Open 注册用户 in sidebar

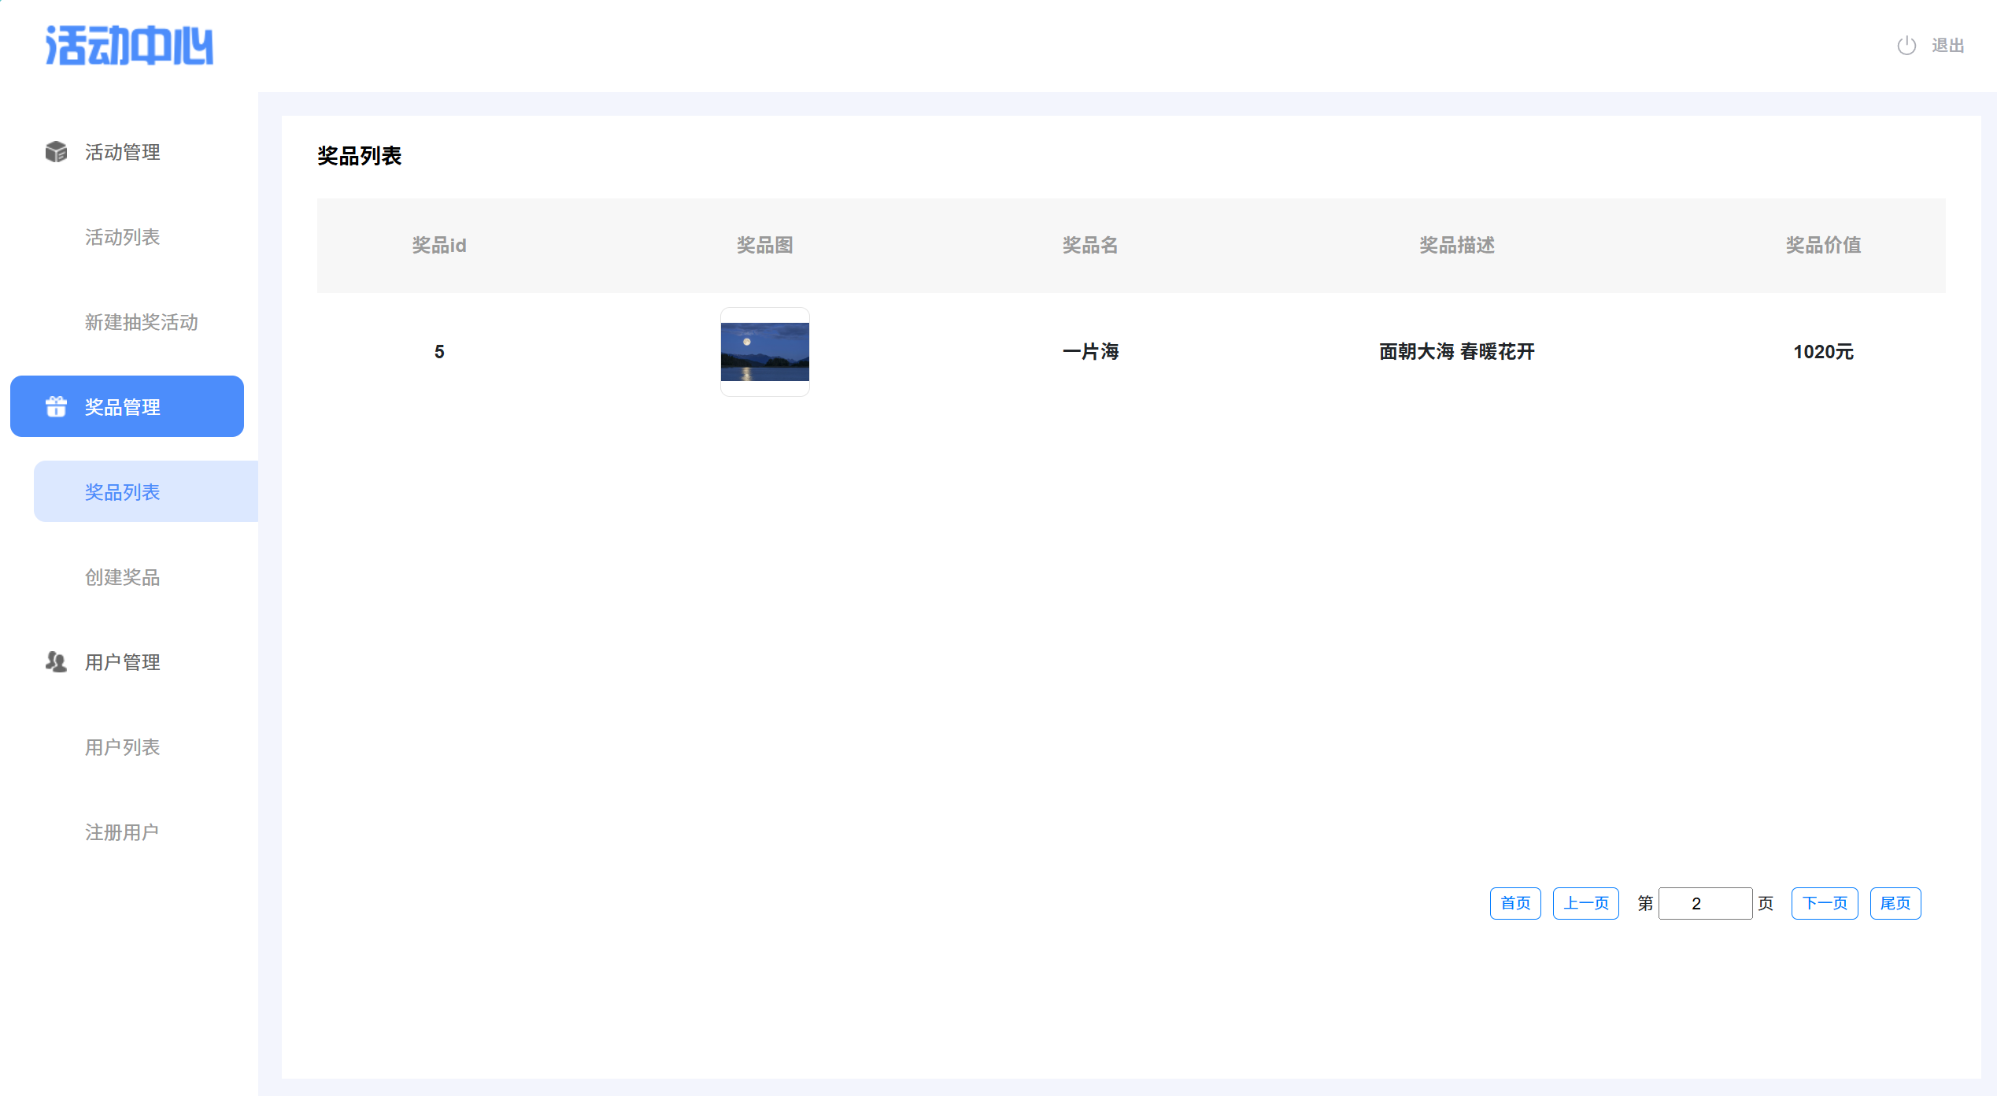(122, 832)
